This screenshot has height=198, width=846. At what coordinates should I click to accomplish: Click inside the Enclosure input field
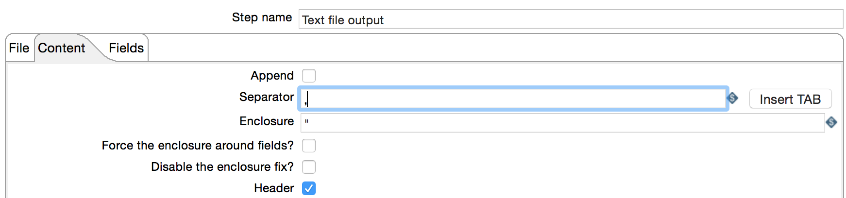562,122
